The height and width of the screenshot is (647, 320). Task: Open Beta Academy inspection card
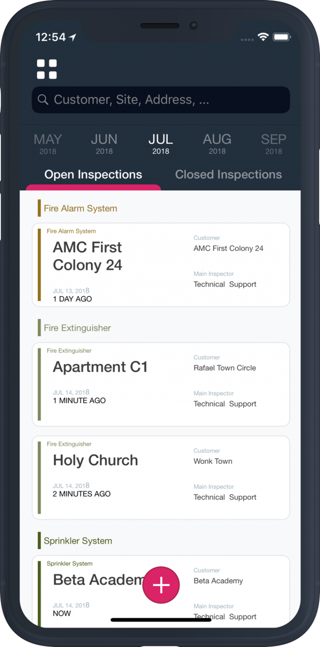point(161,591)
